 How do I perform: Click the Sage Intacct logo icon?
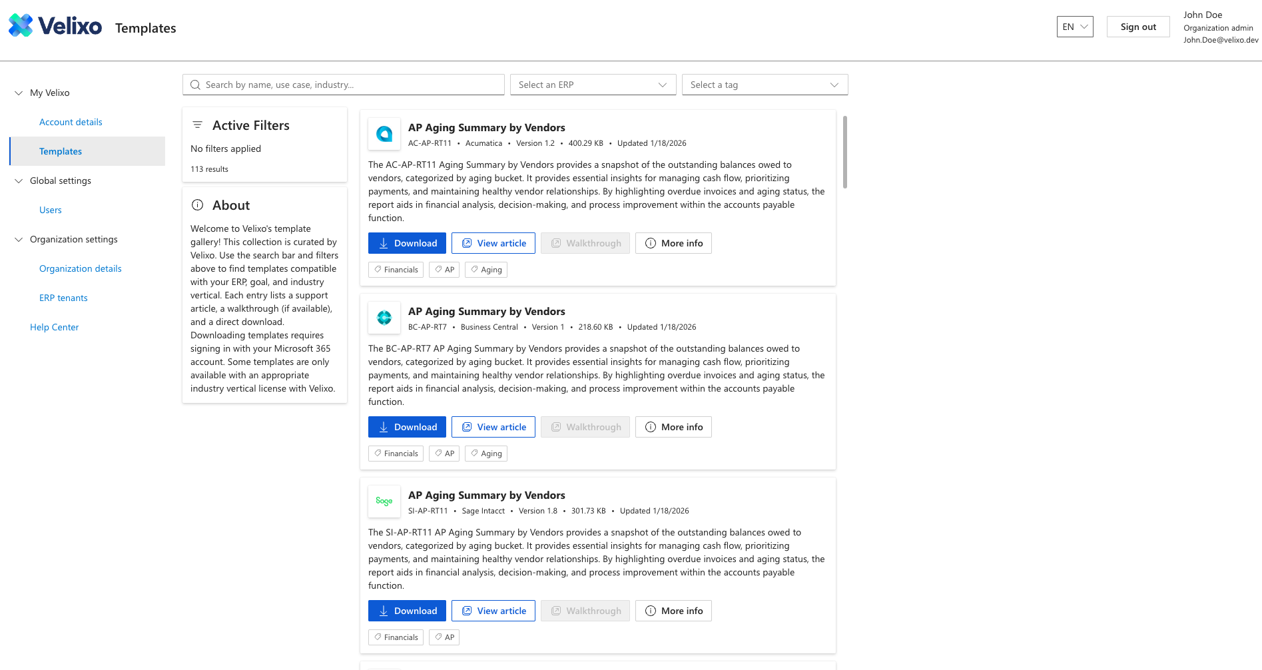384,502
